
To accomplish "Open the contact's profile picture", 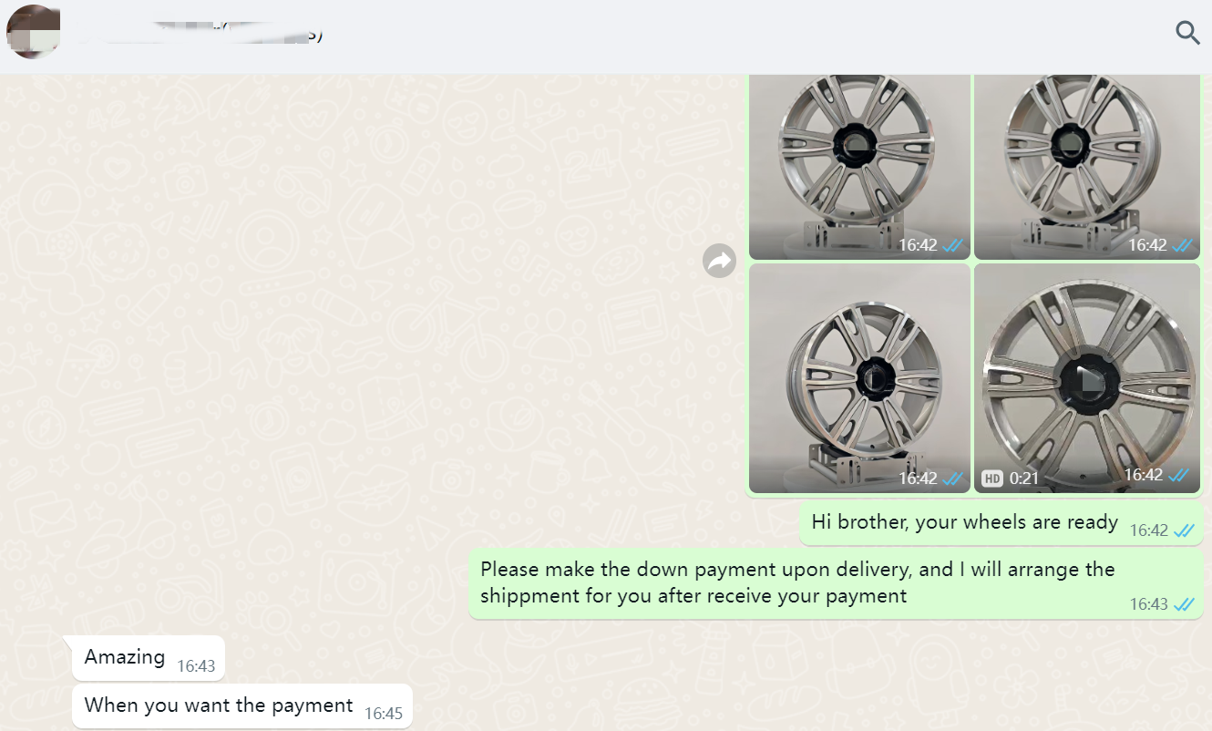I will (x=34, y=32).
